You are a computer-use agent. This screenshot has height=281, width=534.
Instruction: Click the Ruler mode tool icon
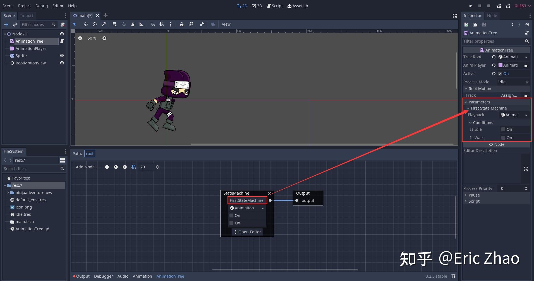point(142,25)
